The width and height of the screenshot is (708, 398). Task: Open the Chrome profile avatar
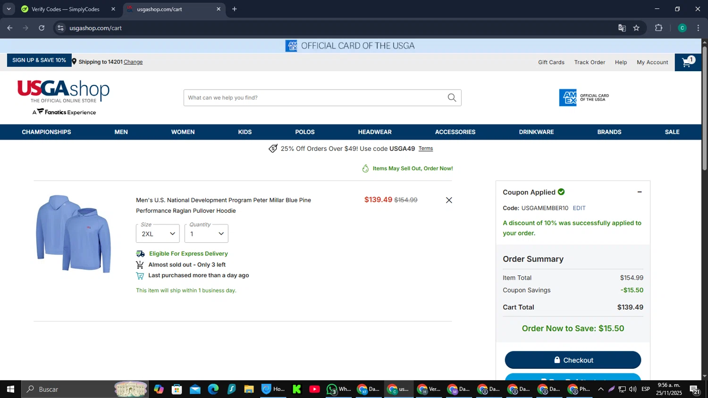(682, 28)
